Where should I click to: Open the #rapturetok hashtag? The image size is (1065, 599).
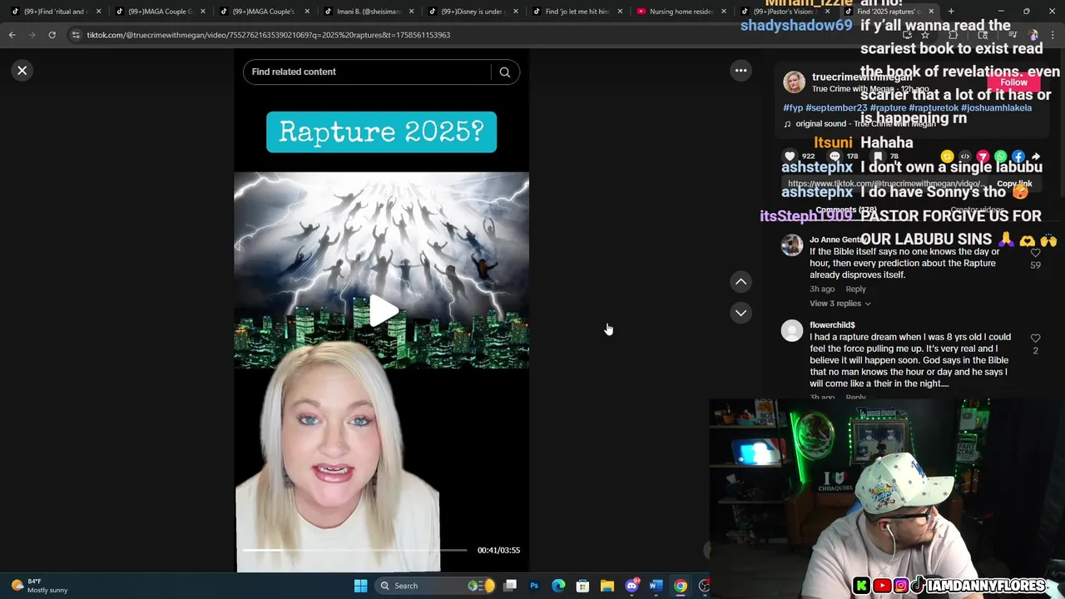[x=934, y=108]
